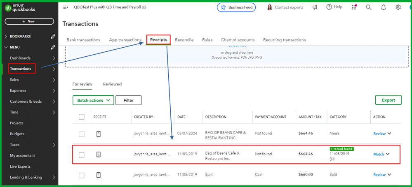Image resolution: width=412 pixels, height=187 pixels.
Task: Click the search magnifier icon
Action: point(369,7)
